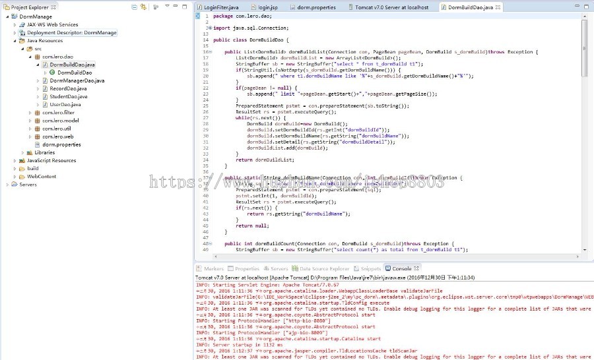Screen dimensions: 594x360
Task: Switch to the login.jsp editor tab
Action: coord(265,7)
